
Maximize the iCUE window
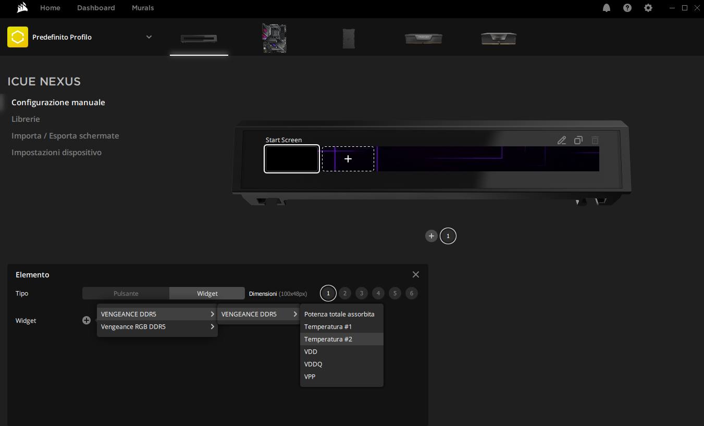coord(685,8)
